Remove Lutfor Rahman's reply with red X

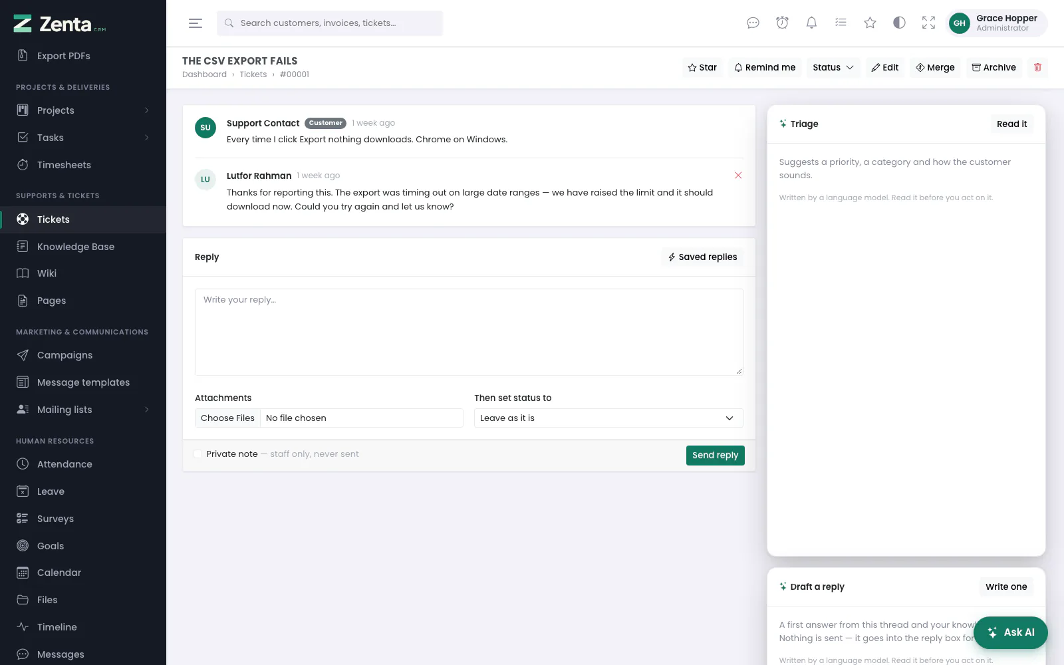point(738,176)
